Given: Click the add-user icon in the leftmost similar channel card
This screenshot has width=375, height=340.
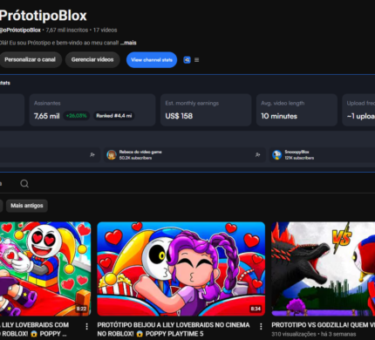Looking at the screenshot, I should [92, 155].
